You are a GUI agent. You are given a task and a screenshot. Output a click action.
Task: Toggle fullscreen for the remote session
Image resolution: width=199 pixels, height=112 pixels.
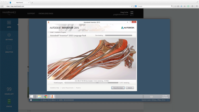[x=168, y=100]
